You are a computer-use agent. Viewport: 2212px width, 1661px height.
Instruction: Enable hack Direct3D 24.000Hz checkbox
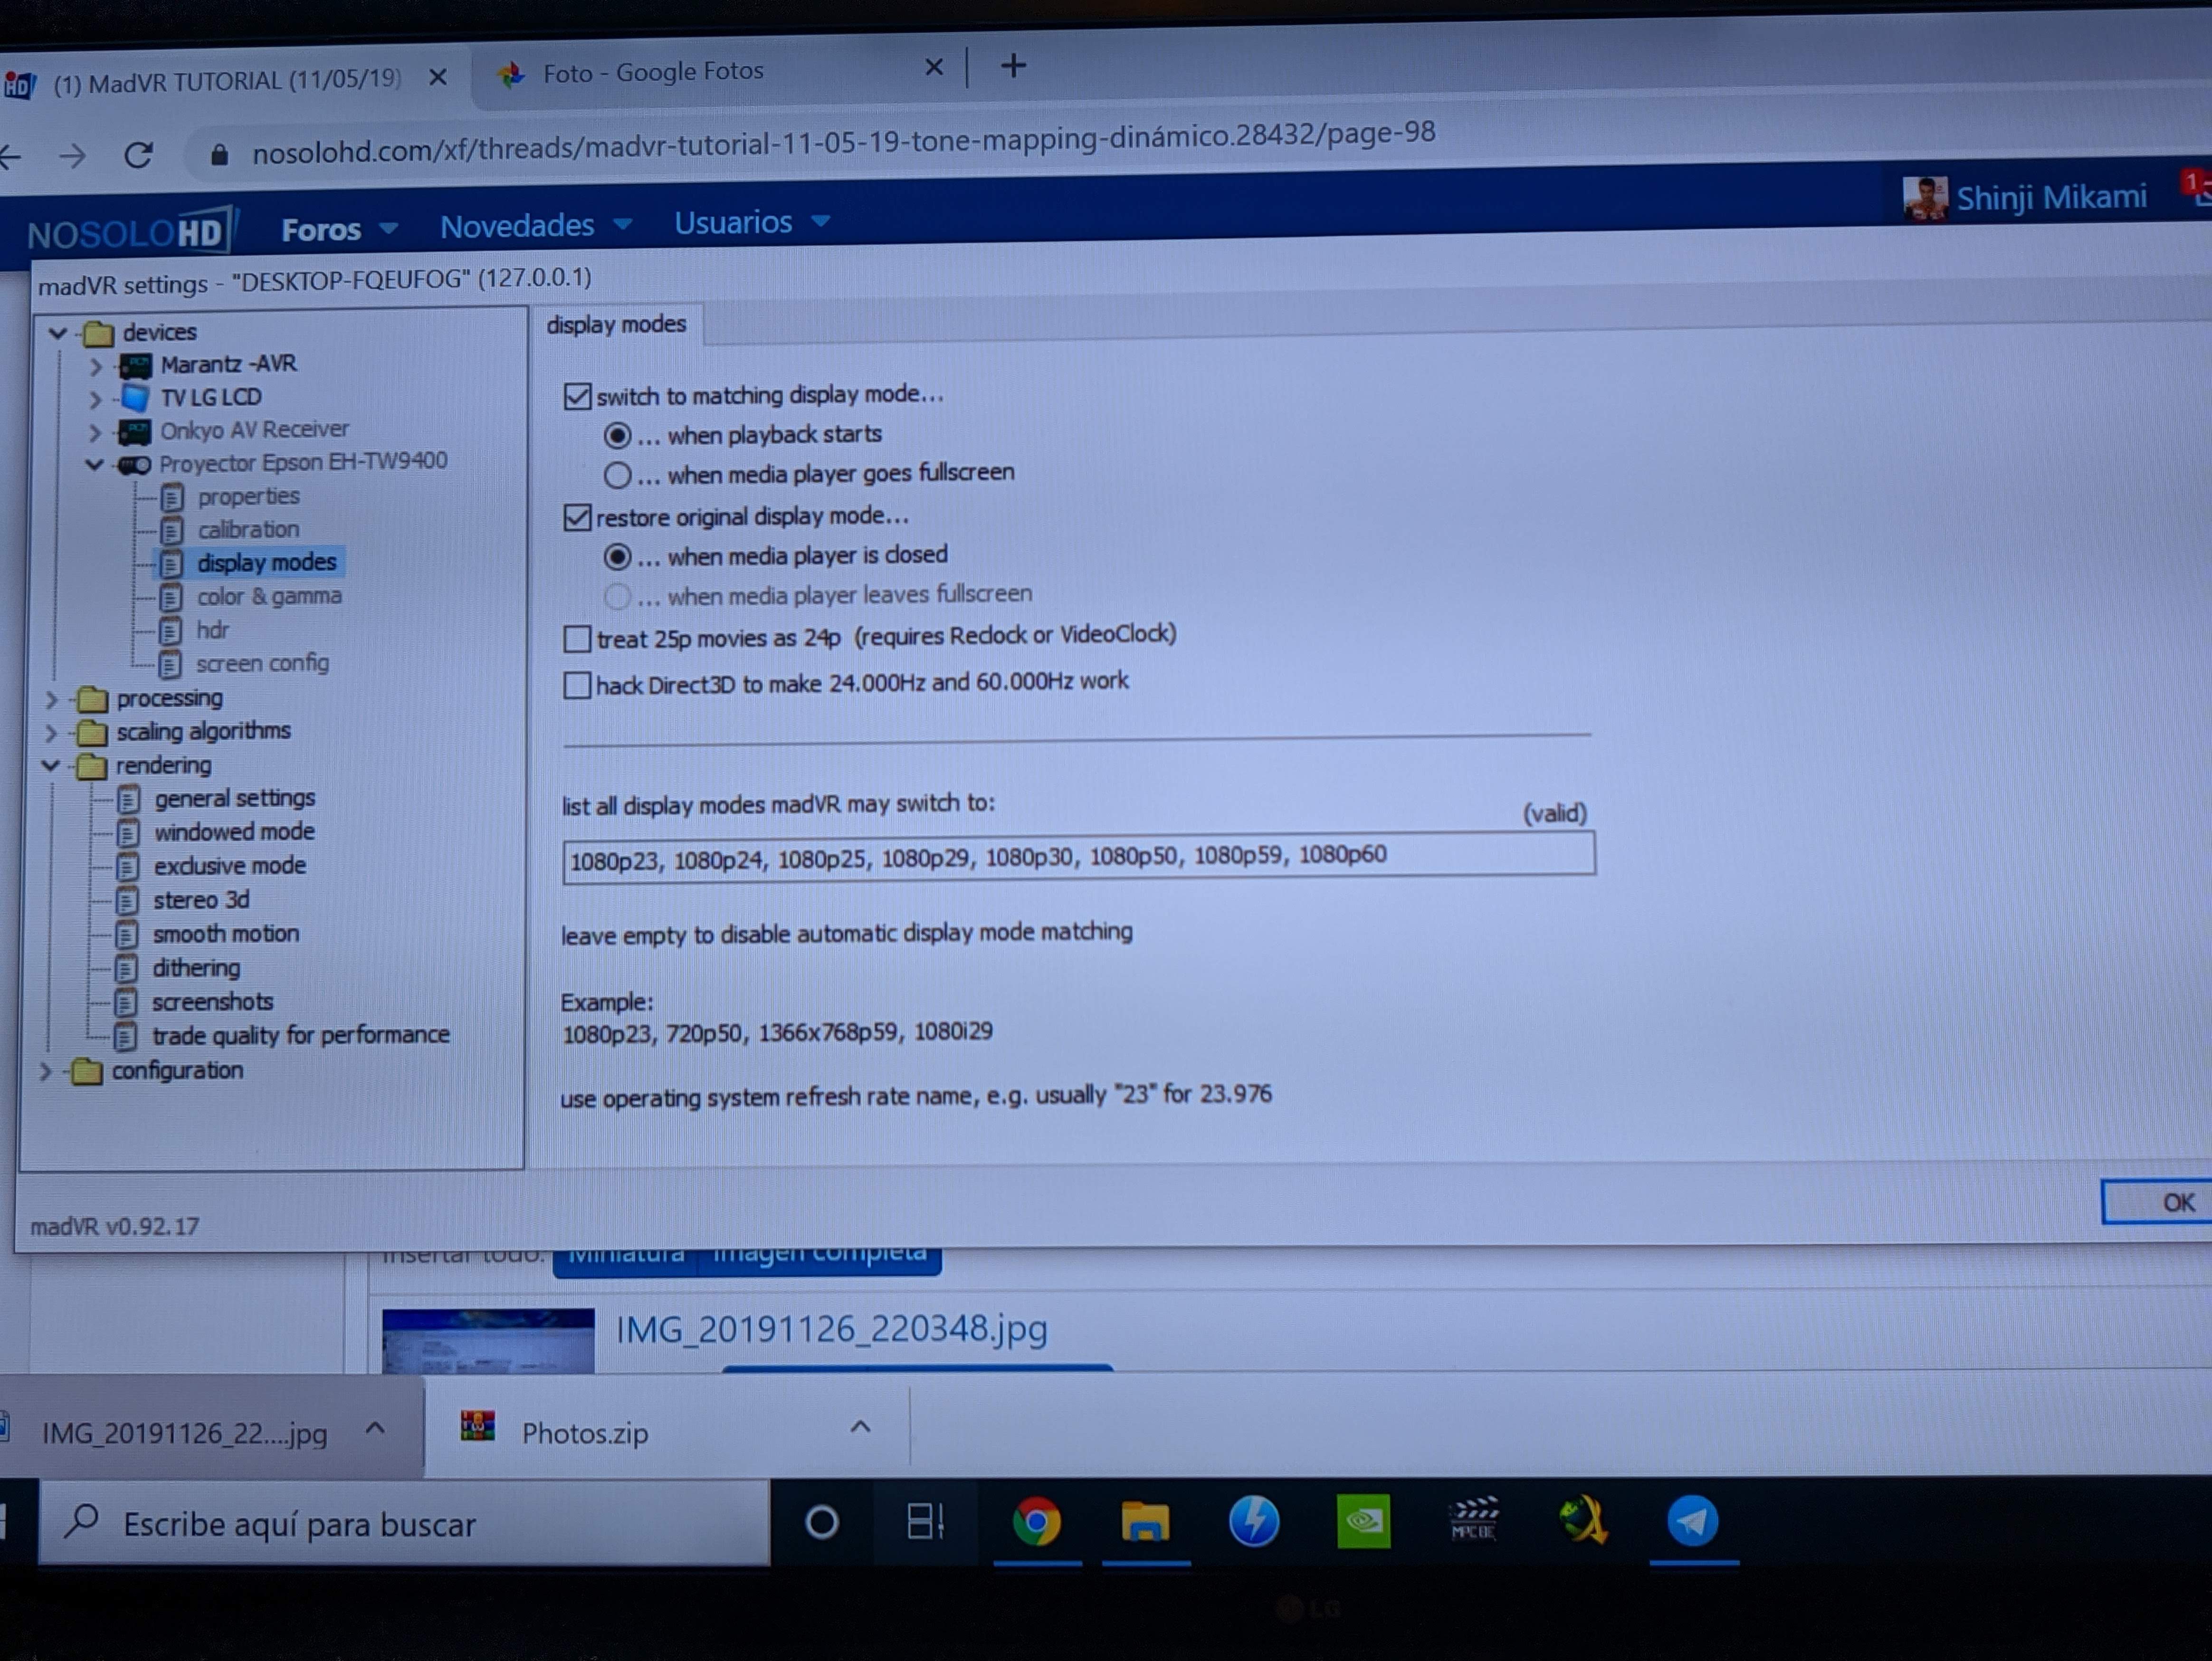[x=577, y=685]
